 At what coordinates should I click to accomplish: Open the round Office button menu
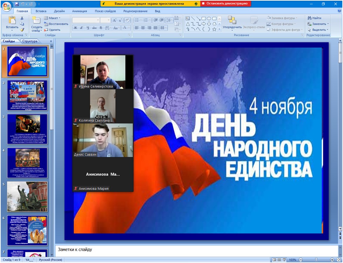click(x=7, y=7)
